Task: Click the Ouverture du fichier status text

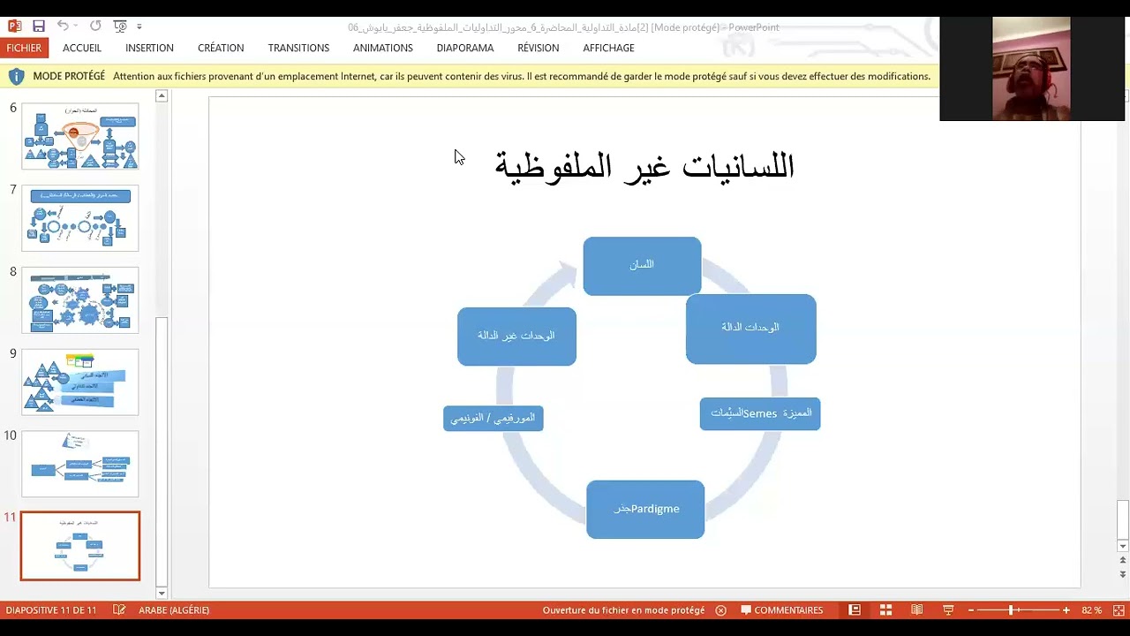Action: pos(623,609)
